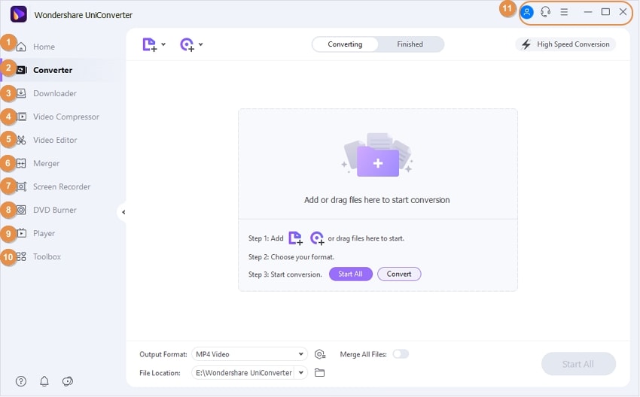The width and height of the screenshot is (640, 397).
Task: Switch to the Merger tool
Action: 46,163
